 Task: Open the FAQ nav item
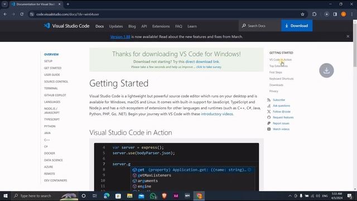178,26
